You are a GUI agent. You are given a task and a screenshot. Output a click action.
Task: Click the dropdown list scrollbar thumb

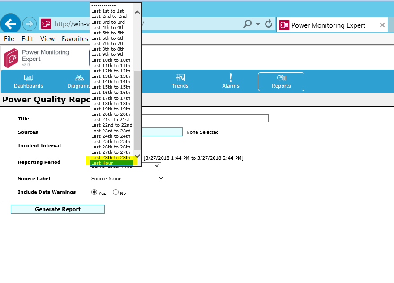[137, 110]
